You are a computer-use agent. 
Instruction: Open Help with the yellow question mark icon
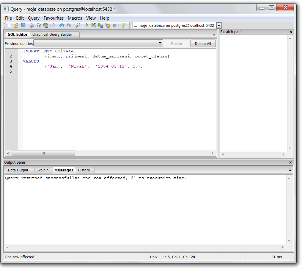(123, 26)
